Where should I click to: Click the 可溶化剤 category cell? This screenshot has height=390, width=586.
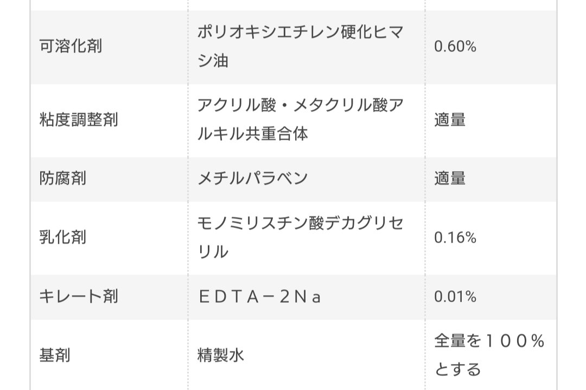(x=71, y=46)
